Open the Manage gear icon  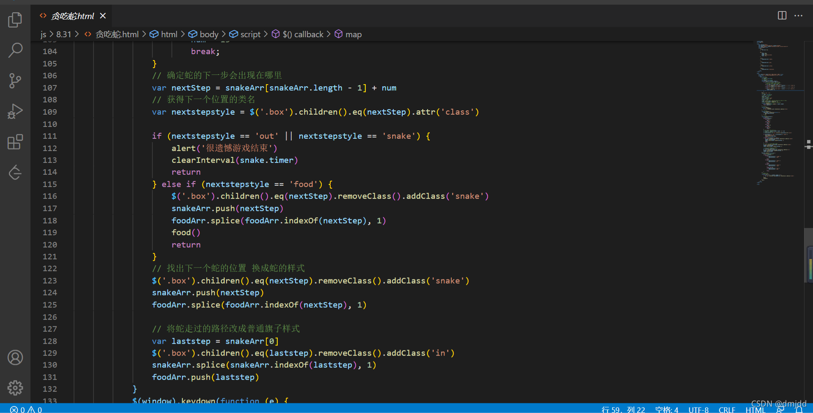pyautogui.click(x=15, y=388)
